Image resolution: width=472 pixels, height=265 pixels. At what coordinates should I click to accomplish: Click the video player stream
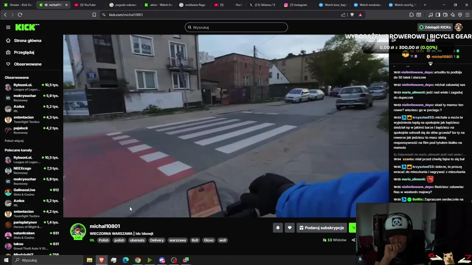click(x=226, y=126)
